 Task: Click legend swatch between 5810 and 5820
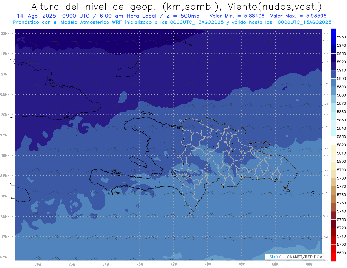coord(333,149)
